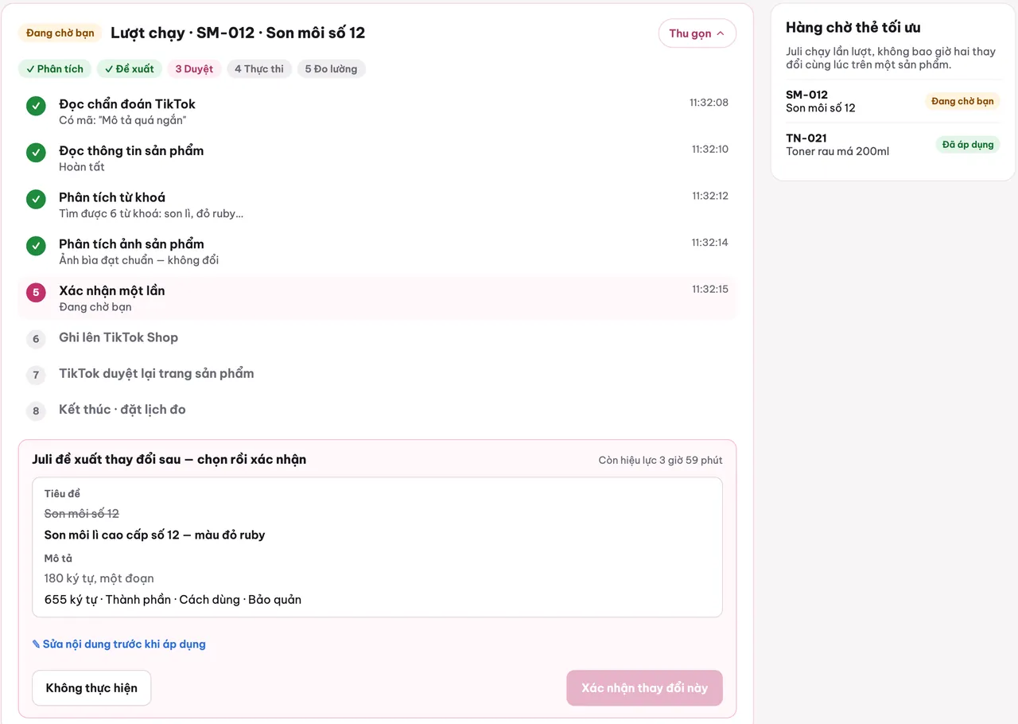Select the Đề xuất stage pill
The width and height of the screenshot is (1018, 724).
tap(130, 69)
